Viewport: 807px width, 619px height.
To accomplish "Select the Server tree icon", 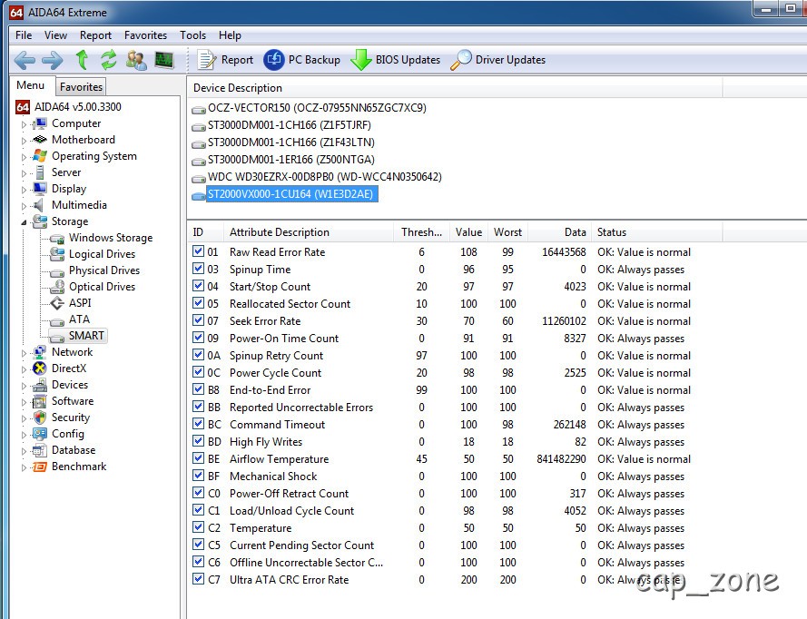I will (x=40, y=172).
